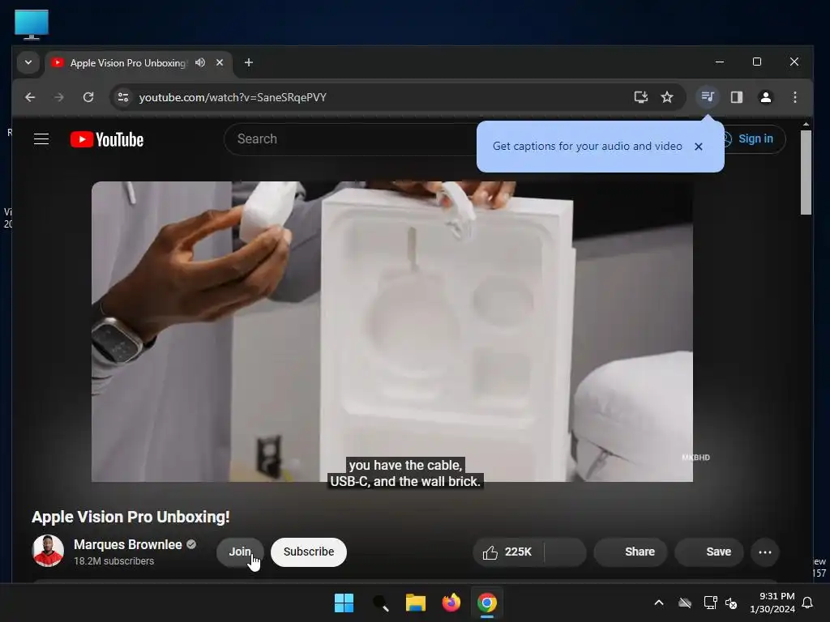Viewport: 830px width, 622px height.
Task: Click the "18.2M subscribers" text
Action: coord(113,561)
